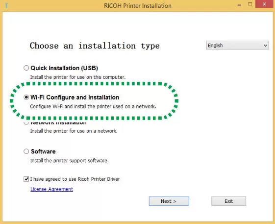Click the RICOH installer title bar icon

point(6,5)
